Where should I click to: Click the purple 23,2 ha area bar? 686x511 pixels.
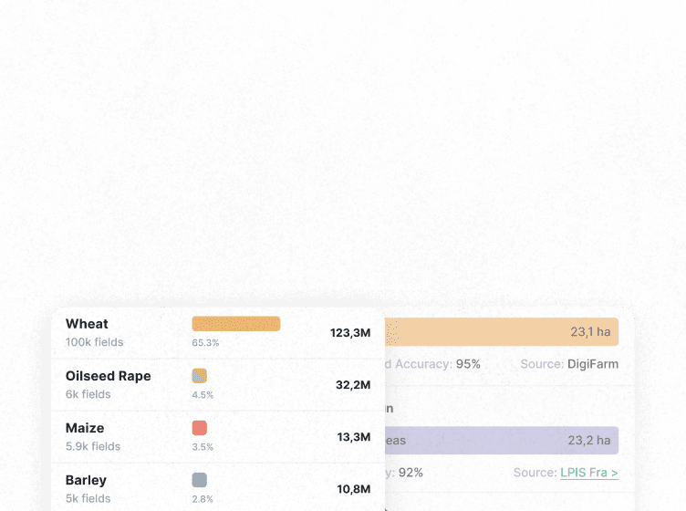(502, 441)
